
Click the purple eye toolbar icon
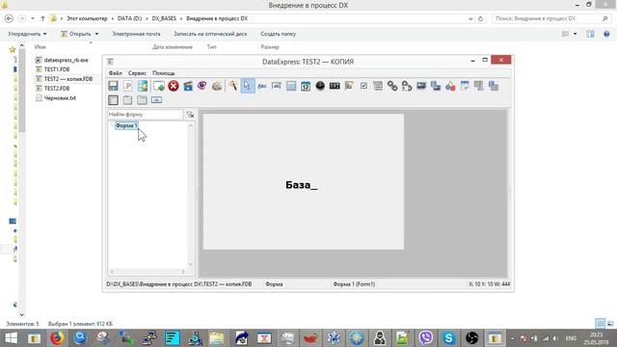(x=201, y=86)
